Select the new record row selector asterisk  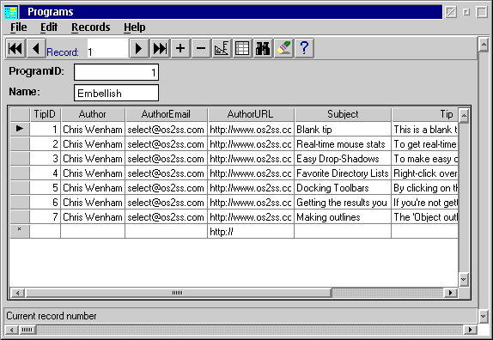tap(20, 231)
